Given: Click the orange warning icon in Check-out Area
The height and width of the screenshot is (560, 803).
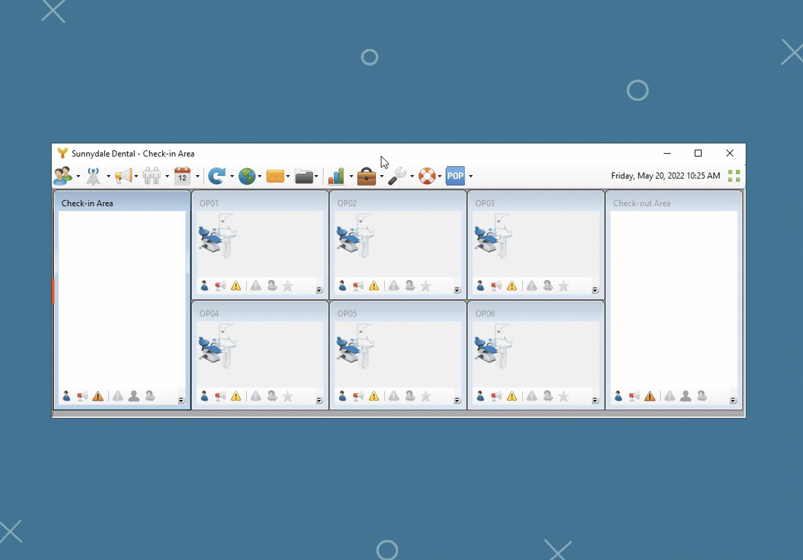Looking at the screenshot, I should point(650,396).
